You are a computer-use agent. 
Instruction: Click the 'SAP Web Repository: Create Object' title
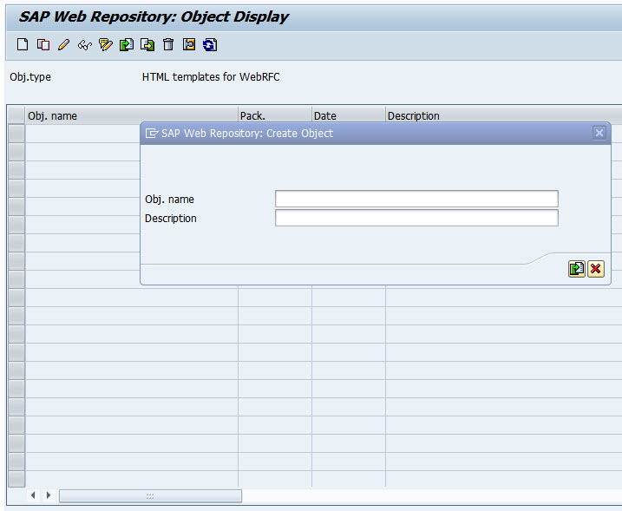point(247,134)
